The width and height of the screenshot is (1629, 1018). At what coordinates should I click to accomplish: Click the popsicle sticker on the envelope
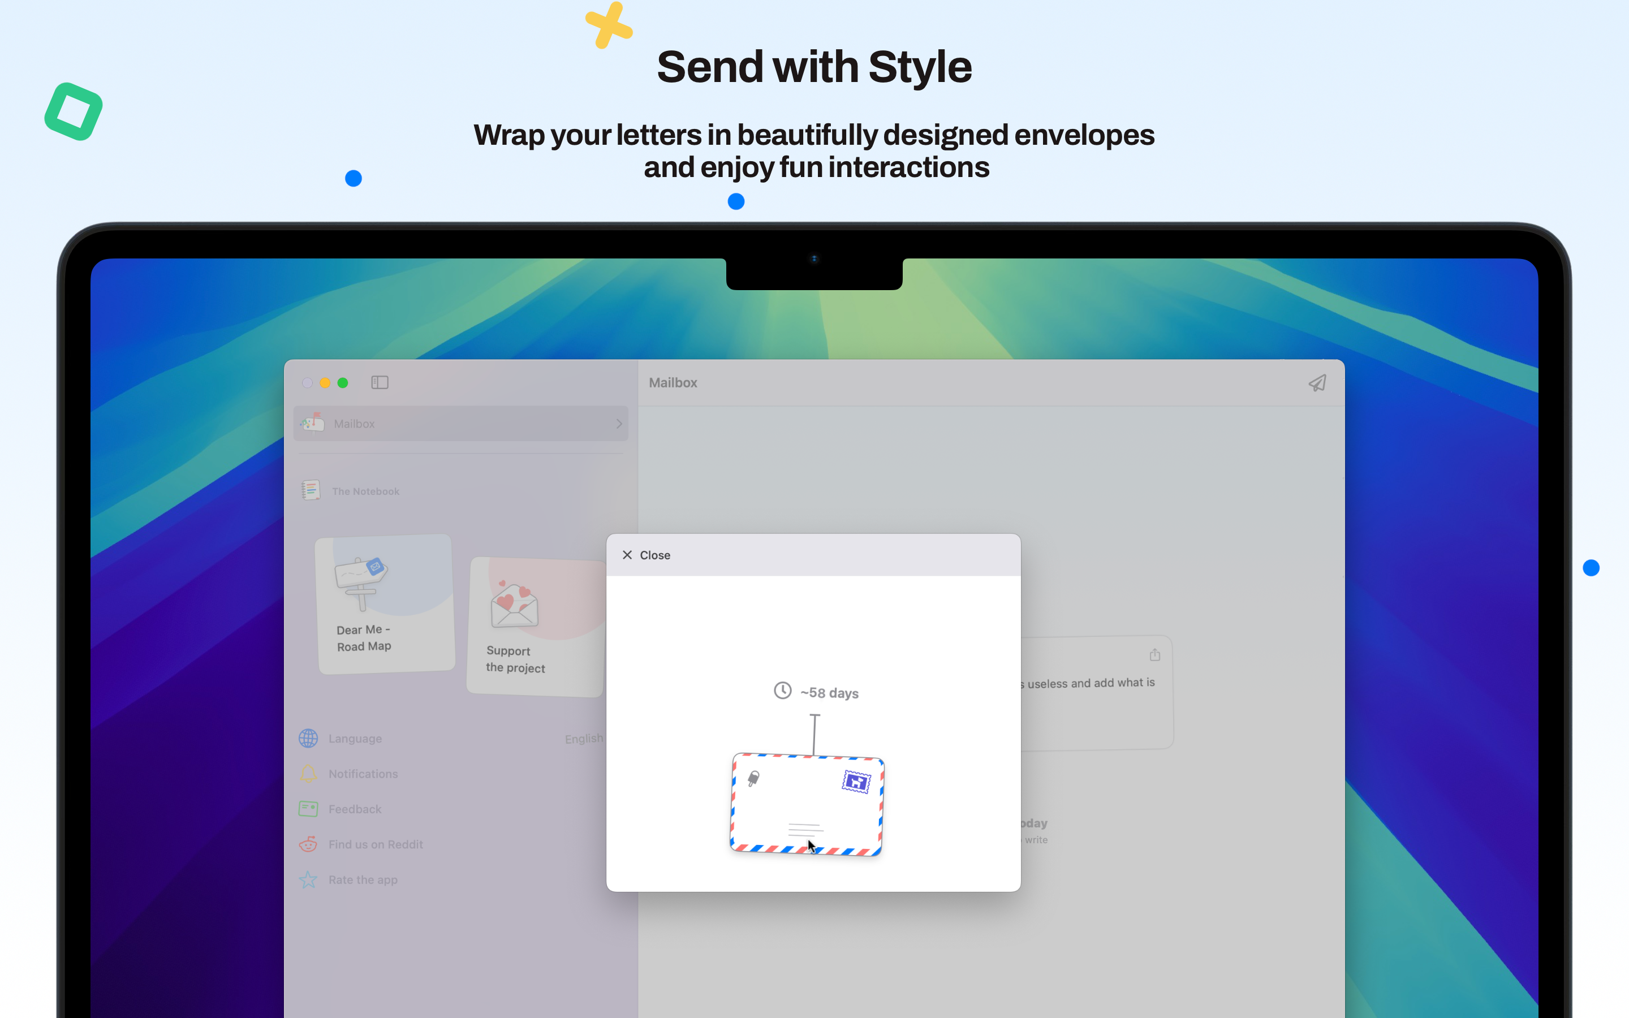(754, 778)
